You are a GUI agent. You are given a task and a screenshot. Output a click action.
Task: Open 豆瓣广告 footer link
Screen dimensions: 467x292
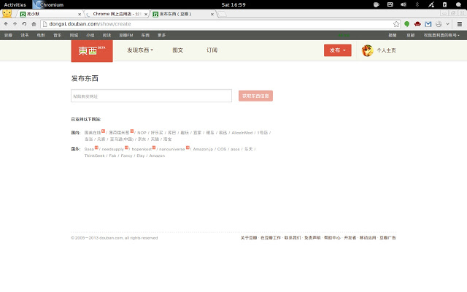tap(387, 237)
